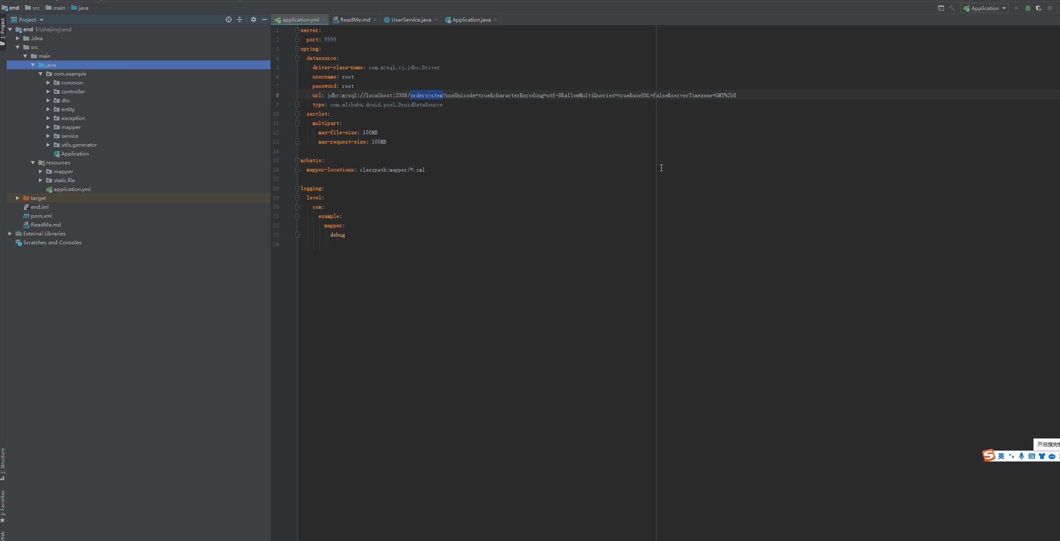Close the ReadMe.md tab

point(375,20)
